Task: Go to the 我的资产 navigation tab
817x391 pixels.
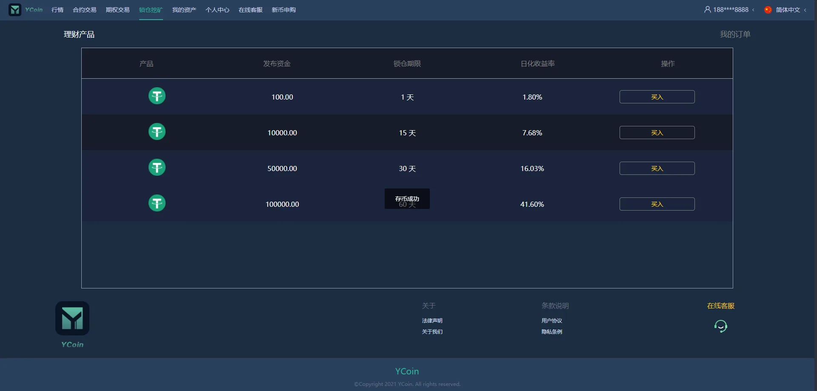Action: (184, 10)
